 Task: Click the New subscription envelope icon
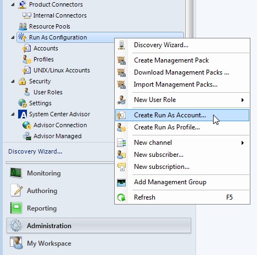tap(121, 167)
